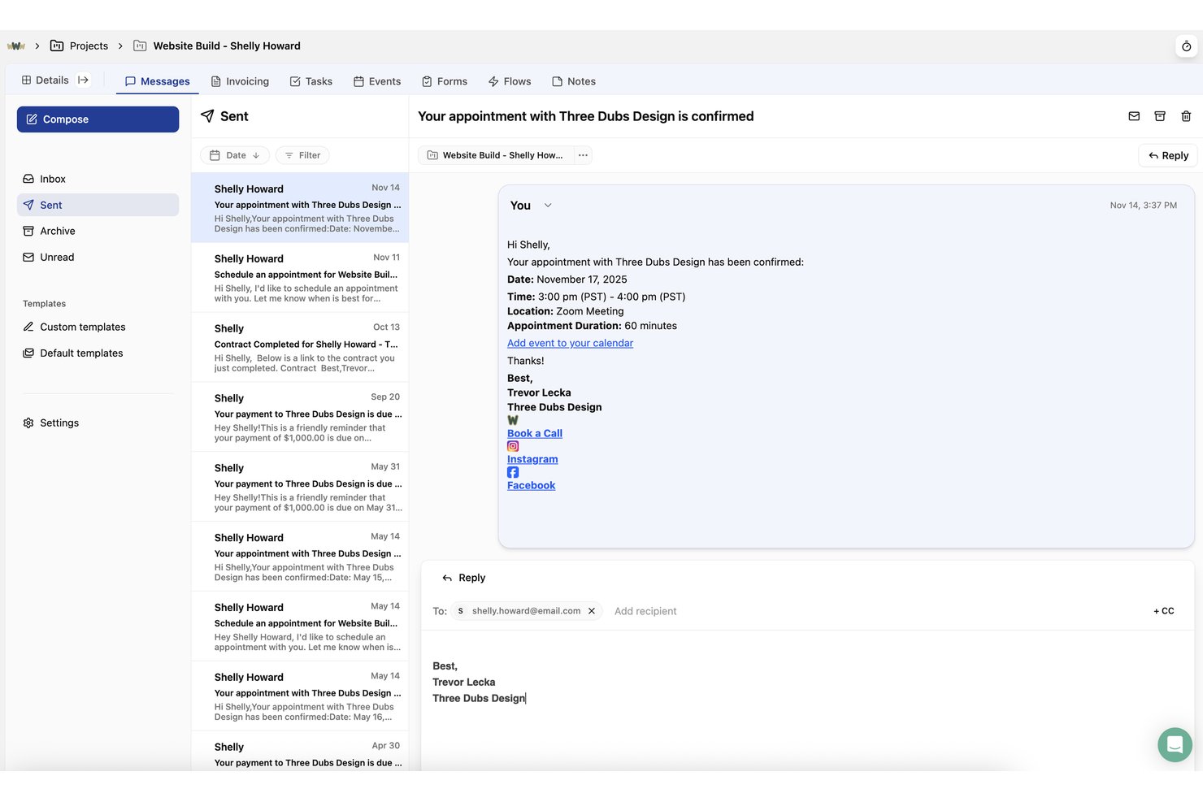The width and height of the screenshot is (1203, 802).
Task: Open messaging Settings
Action: tap(98, 423)
